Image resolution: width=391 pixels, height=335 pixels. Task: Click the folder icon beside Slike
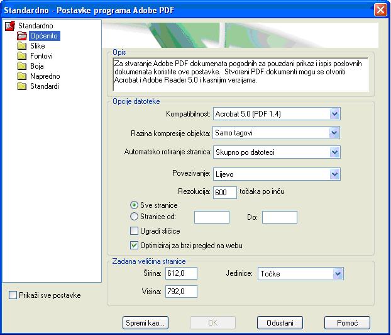pyautogui.click(x=22, y=46)
